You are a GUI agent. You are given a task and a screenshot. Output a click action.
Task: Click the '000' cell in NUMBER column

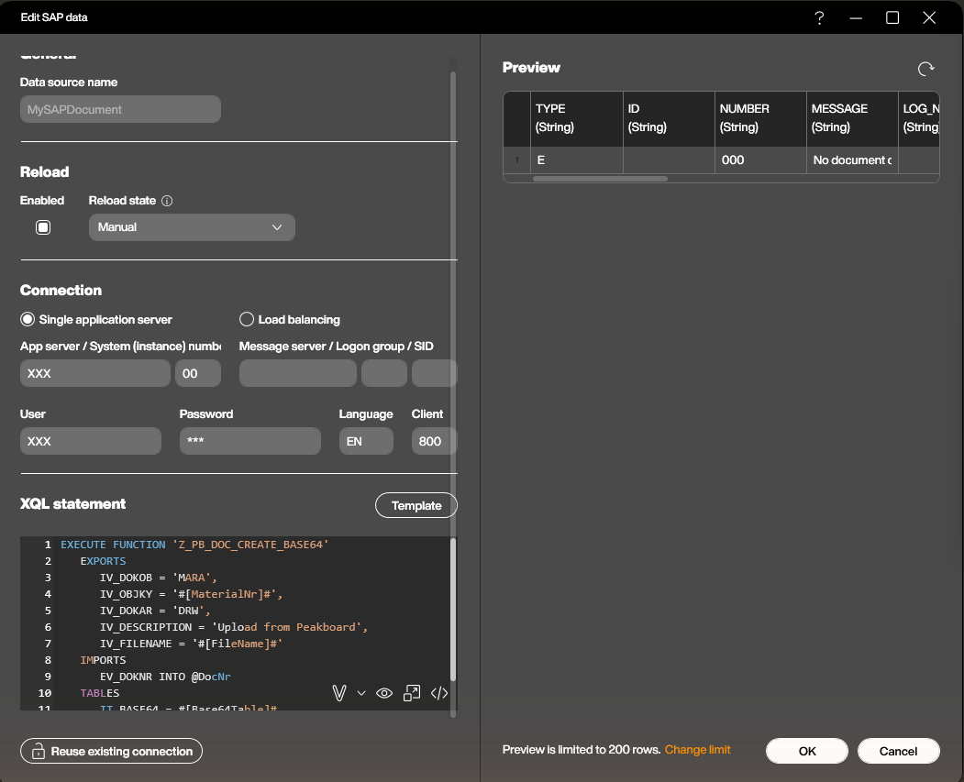point(760,160)
